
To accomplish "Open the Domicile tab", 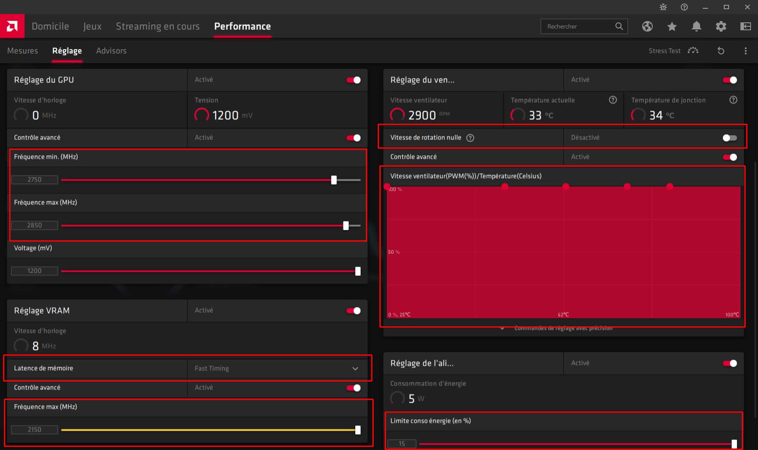I will pos(50,26).
